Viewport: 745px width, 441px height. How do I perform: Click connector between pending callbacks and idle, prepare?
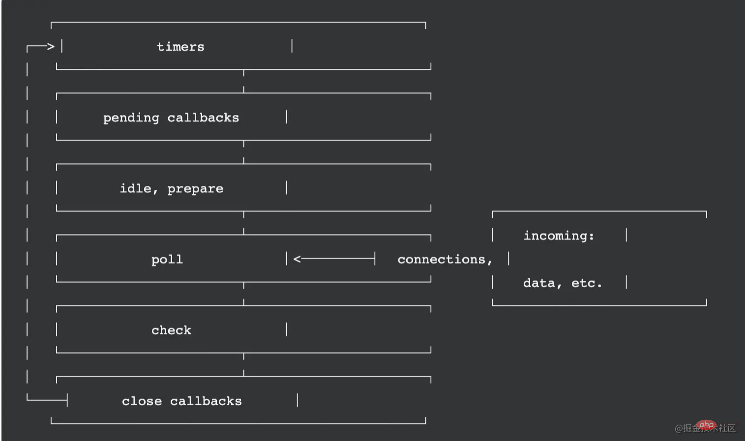coord(244,152)
